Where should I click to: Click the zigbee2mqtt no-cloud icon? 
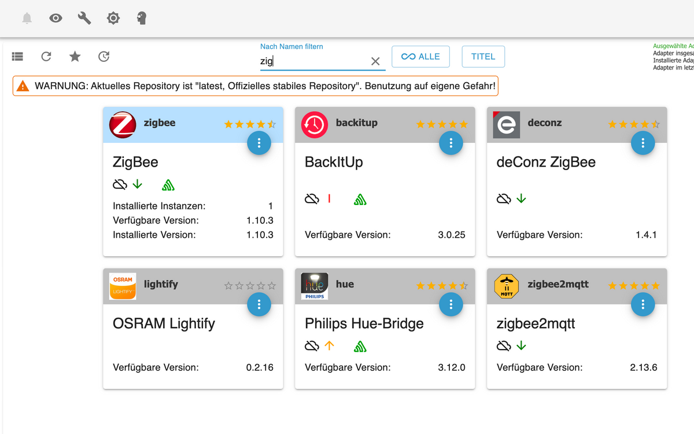504,346
